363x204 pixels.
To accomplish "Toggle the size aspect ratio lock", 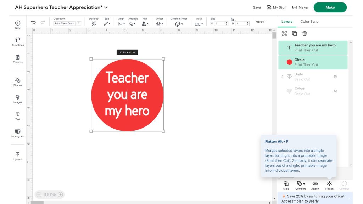I will (x=232, y=20).
